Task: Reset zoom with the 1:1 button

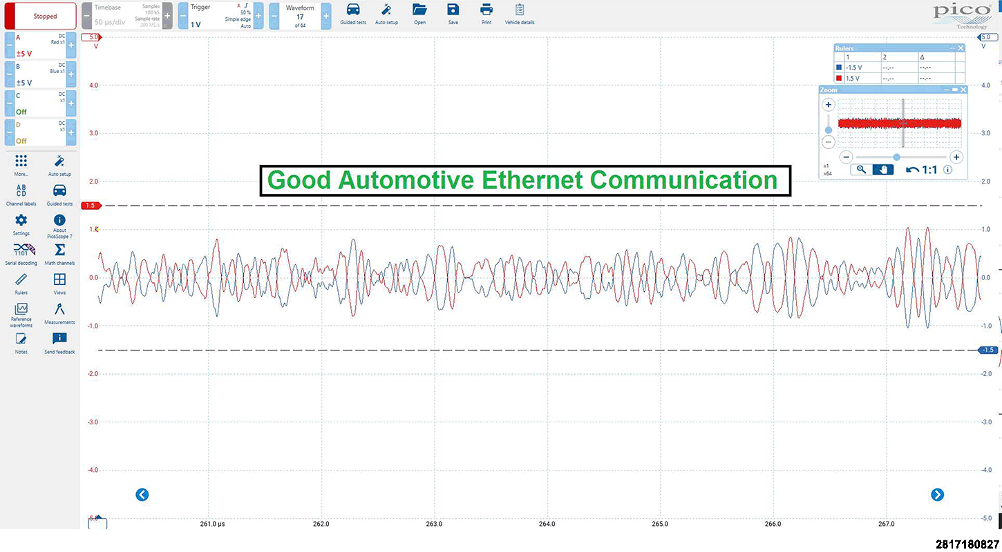Action: tap(922, 169)
